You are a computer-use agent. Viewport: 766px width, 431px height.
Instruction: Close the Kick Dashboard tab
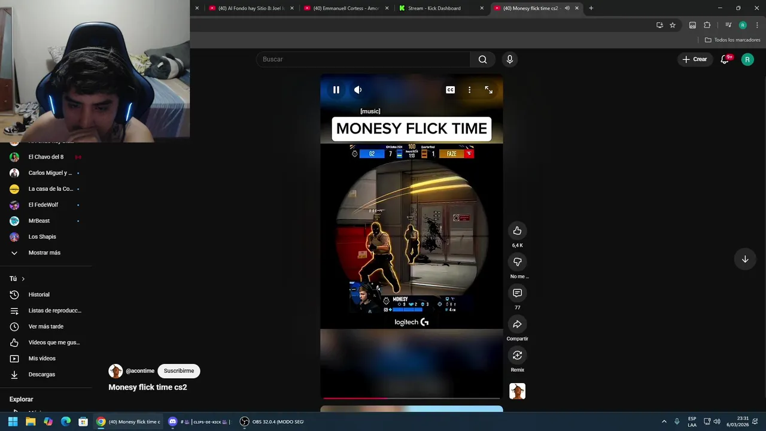482,8
